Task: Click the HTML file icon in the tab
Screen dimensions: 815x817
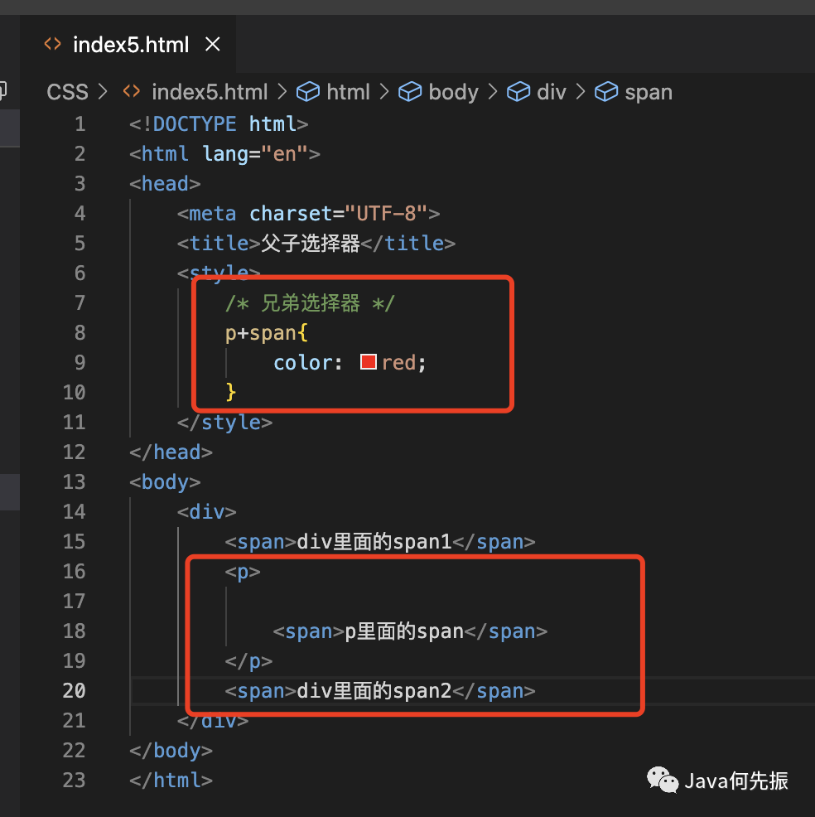Action: 53,44
